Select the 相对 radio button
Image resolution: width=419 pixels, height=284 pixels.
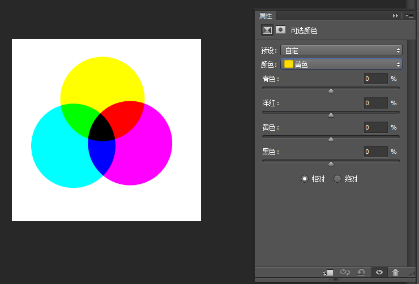pos(305,179)
